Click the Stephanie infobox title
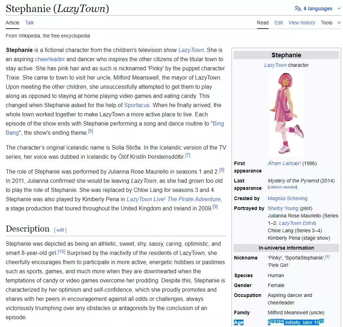343x327 pixels. 286,55
